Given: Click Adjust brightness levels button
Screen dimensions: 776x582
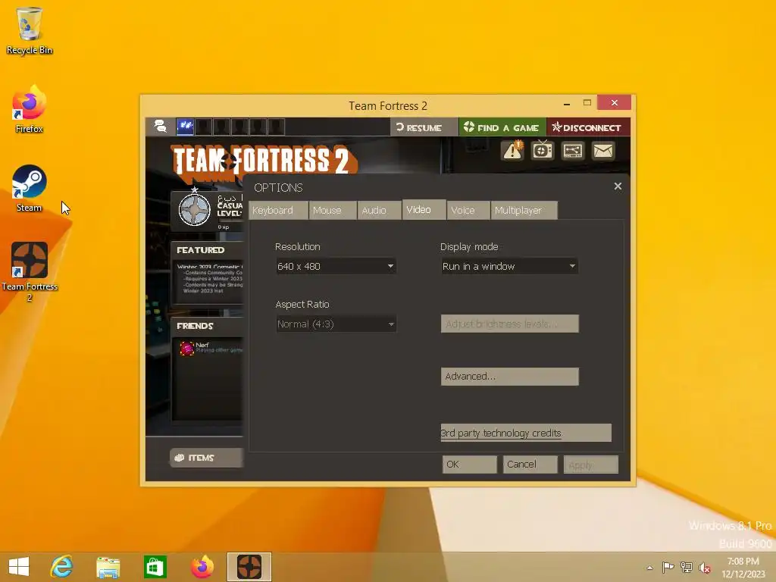Looking at the screenshot, I should pyautogui.click(x=509, y=324).
